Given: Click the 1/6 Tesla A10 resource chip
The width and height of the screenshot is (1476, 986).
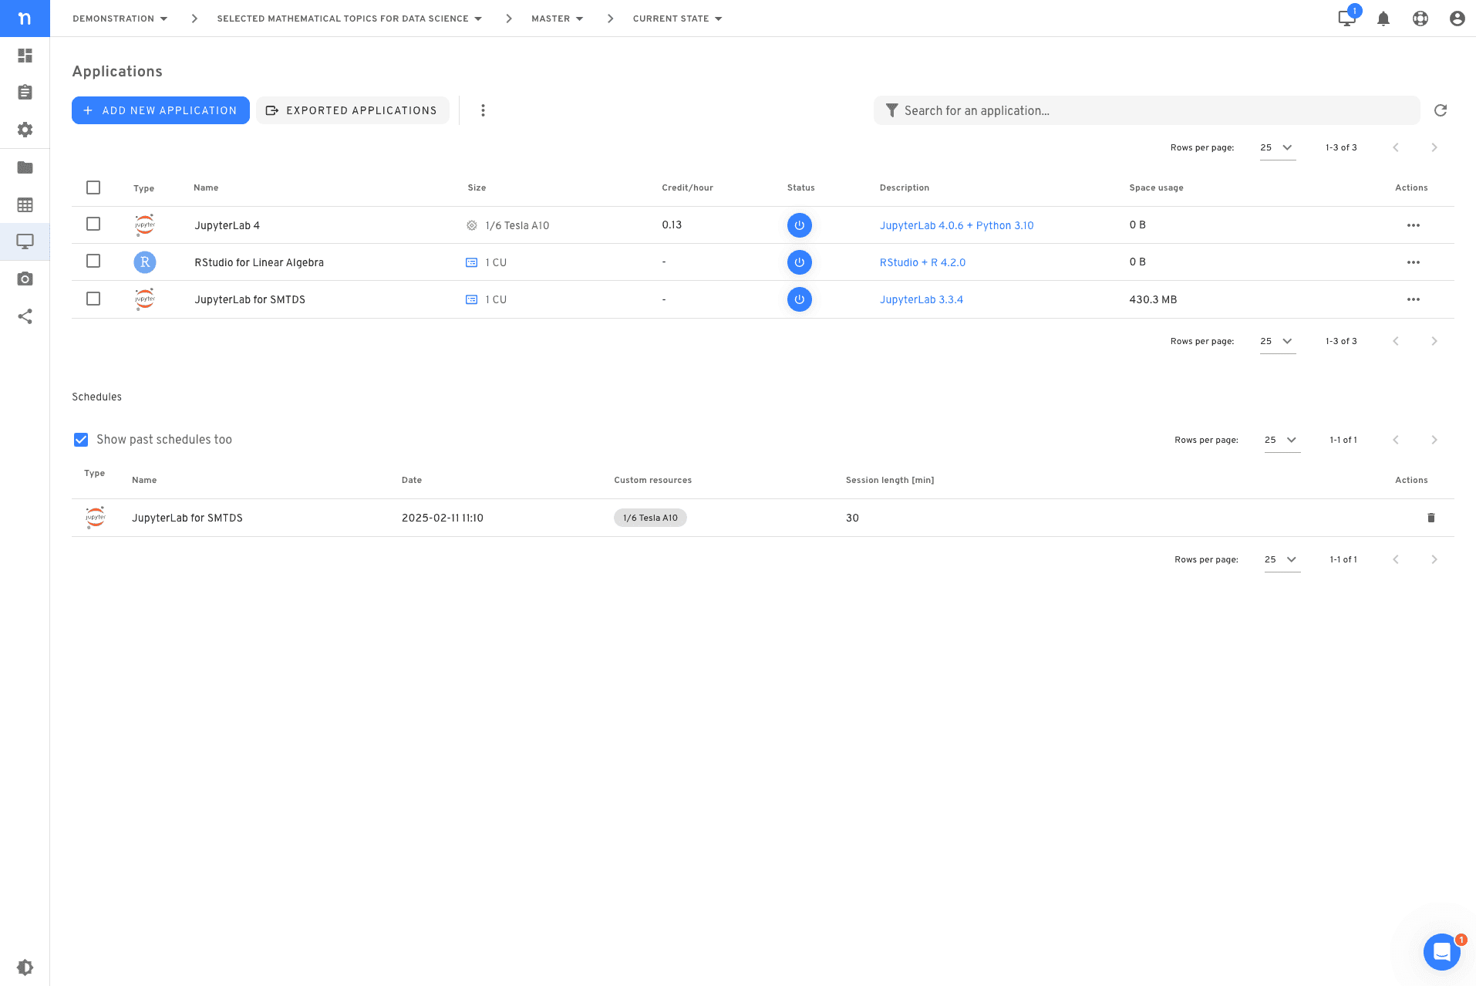Looking at the screenshot, I should (650, 518).
